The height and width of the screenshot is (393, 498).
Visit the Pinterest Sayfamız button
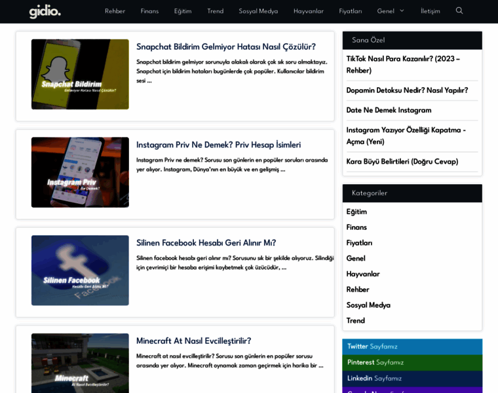tap(412, 362)
